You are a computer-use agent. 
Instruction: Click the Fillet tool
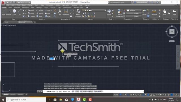coord(48,13)
